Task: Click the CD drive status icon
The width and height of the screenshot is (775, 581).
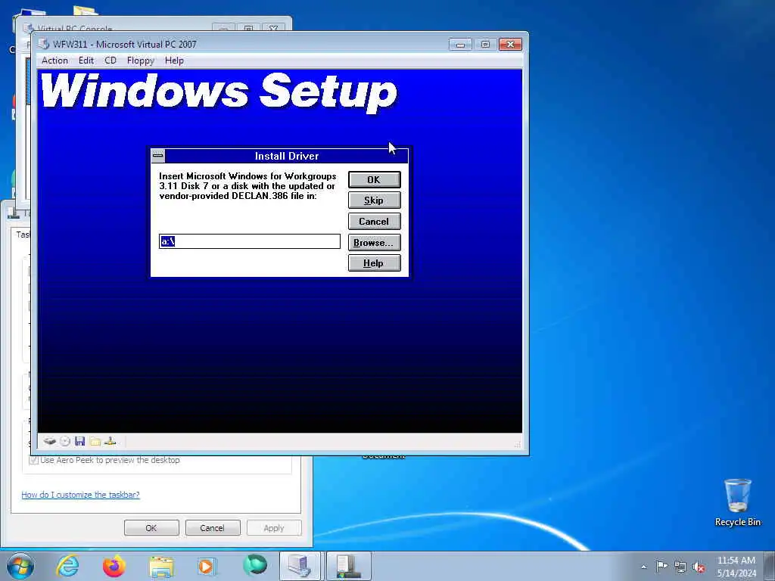Action: pos(65,441)
